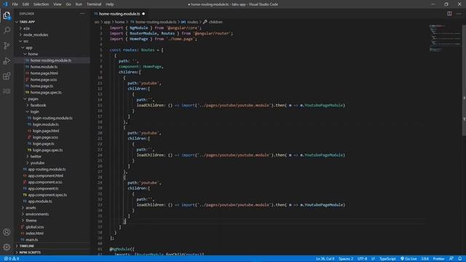Screen dimensions: 466x262
Task: Open the Run and Debug view
Action: click(7, 60)
